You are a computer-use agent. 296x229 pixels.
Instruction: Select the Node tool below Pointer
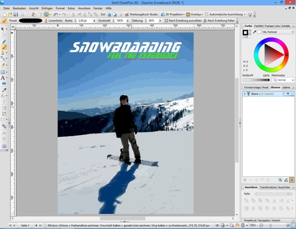(x=4, y=35)
